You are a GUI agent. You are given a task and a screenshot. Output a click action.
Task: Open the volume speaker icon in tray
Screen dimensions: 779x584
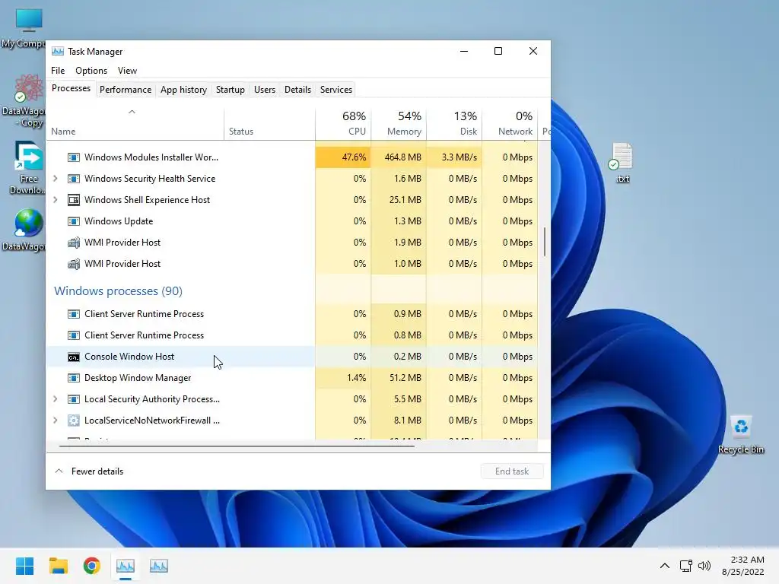[704, 566]
